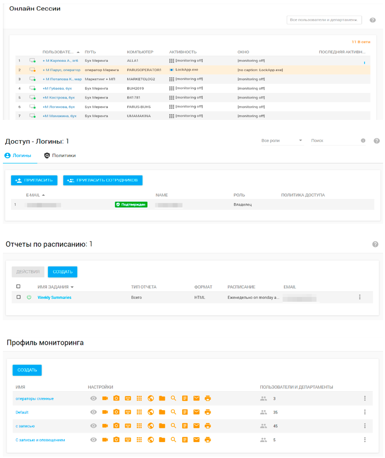This screenshot has height=458, width=385.
Task: Check the select-all checkbox in reports header
Action: [x=18, y=286]
